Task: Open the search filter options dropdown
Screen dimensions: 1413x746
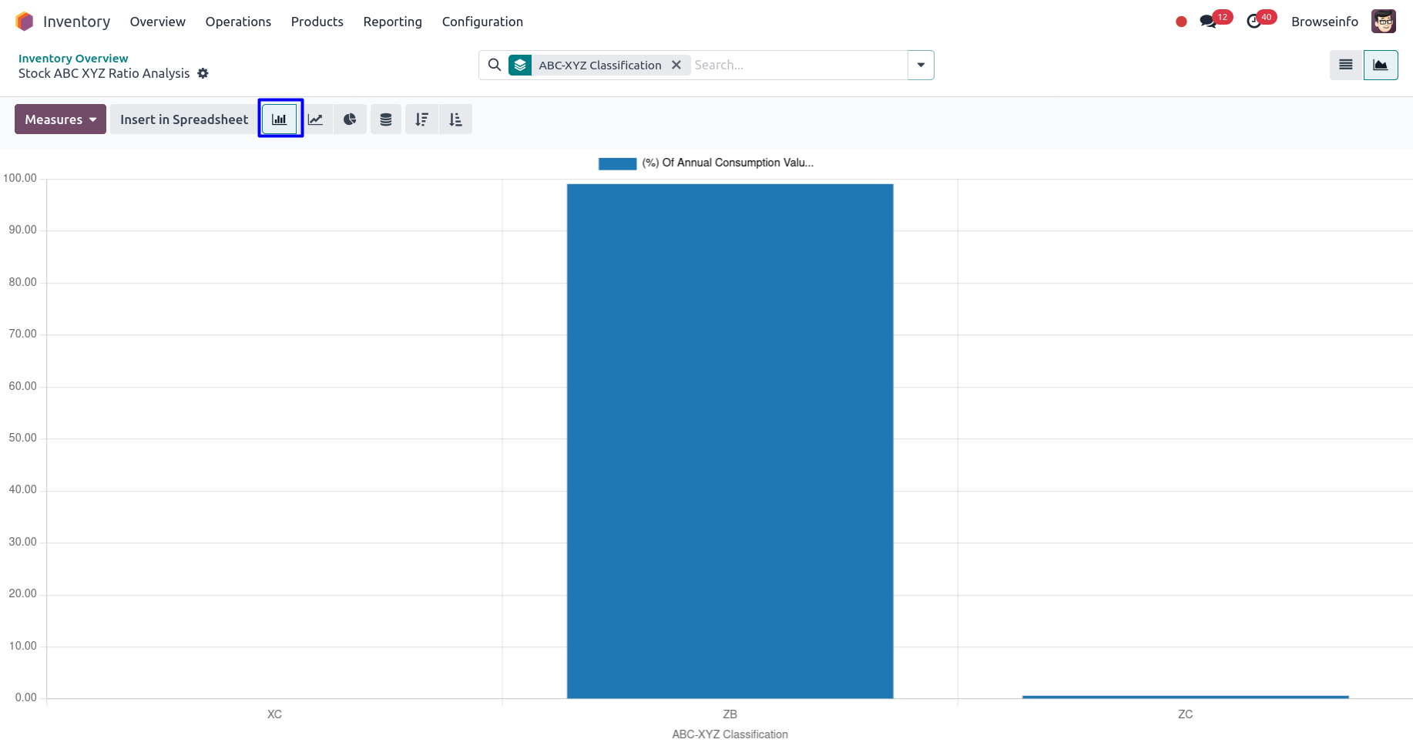Action: pyautogui.click(x=921, y=66)
